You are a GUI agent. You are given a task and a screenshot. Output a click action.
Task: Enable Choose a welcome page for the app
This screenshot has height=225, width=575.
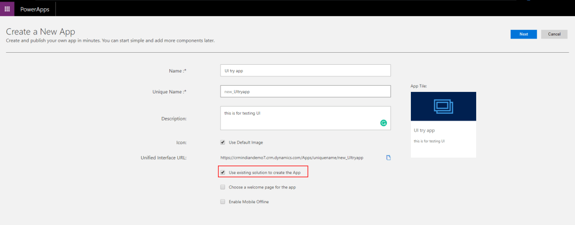(x=223, y=187)
